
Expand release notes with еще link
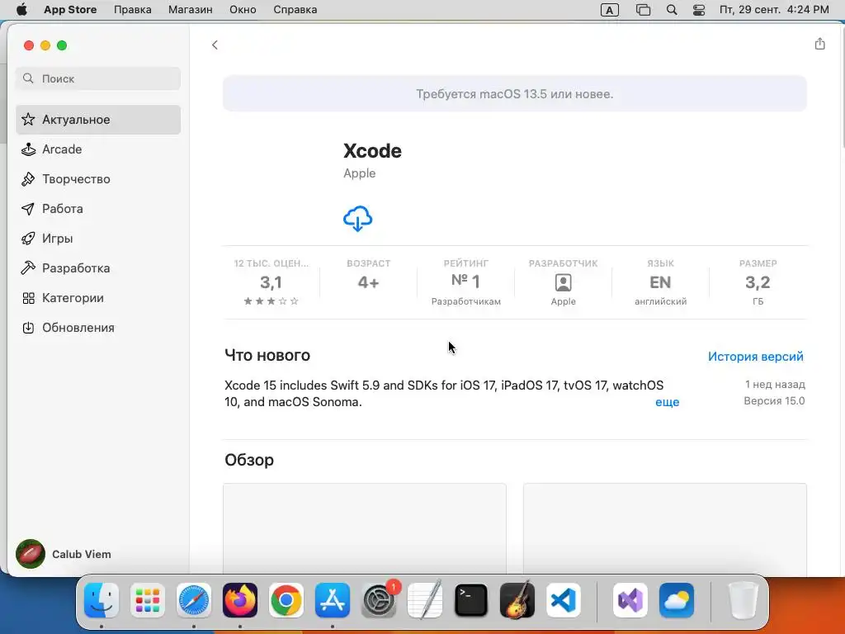(x=667, y=402)
